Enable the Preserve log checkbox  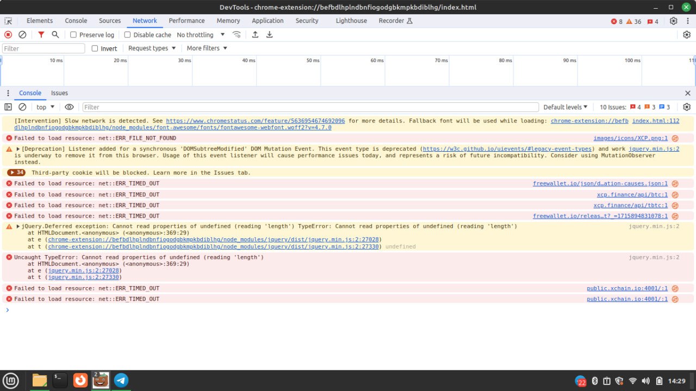point(73,35)
